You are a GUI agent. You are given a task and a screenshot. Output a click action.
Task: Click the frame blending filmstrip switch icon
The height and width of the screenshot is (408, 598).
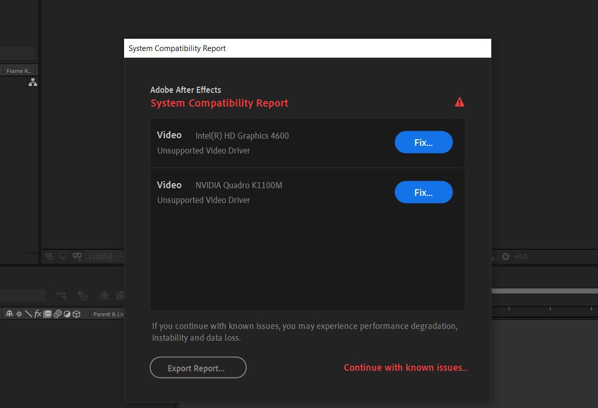click(x=47, y=314)
